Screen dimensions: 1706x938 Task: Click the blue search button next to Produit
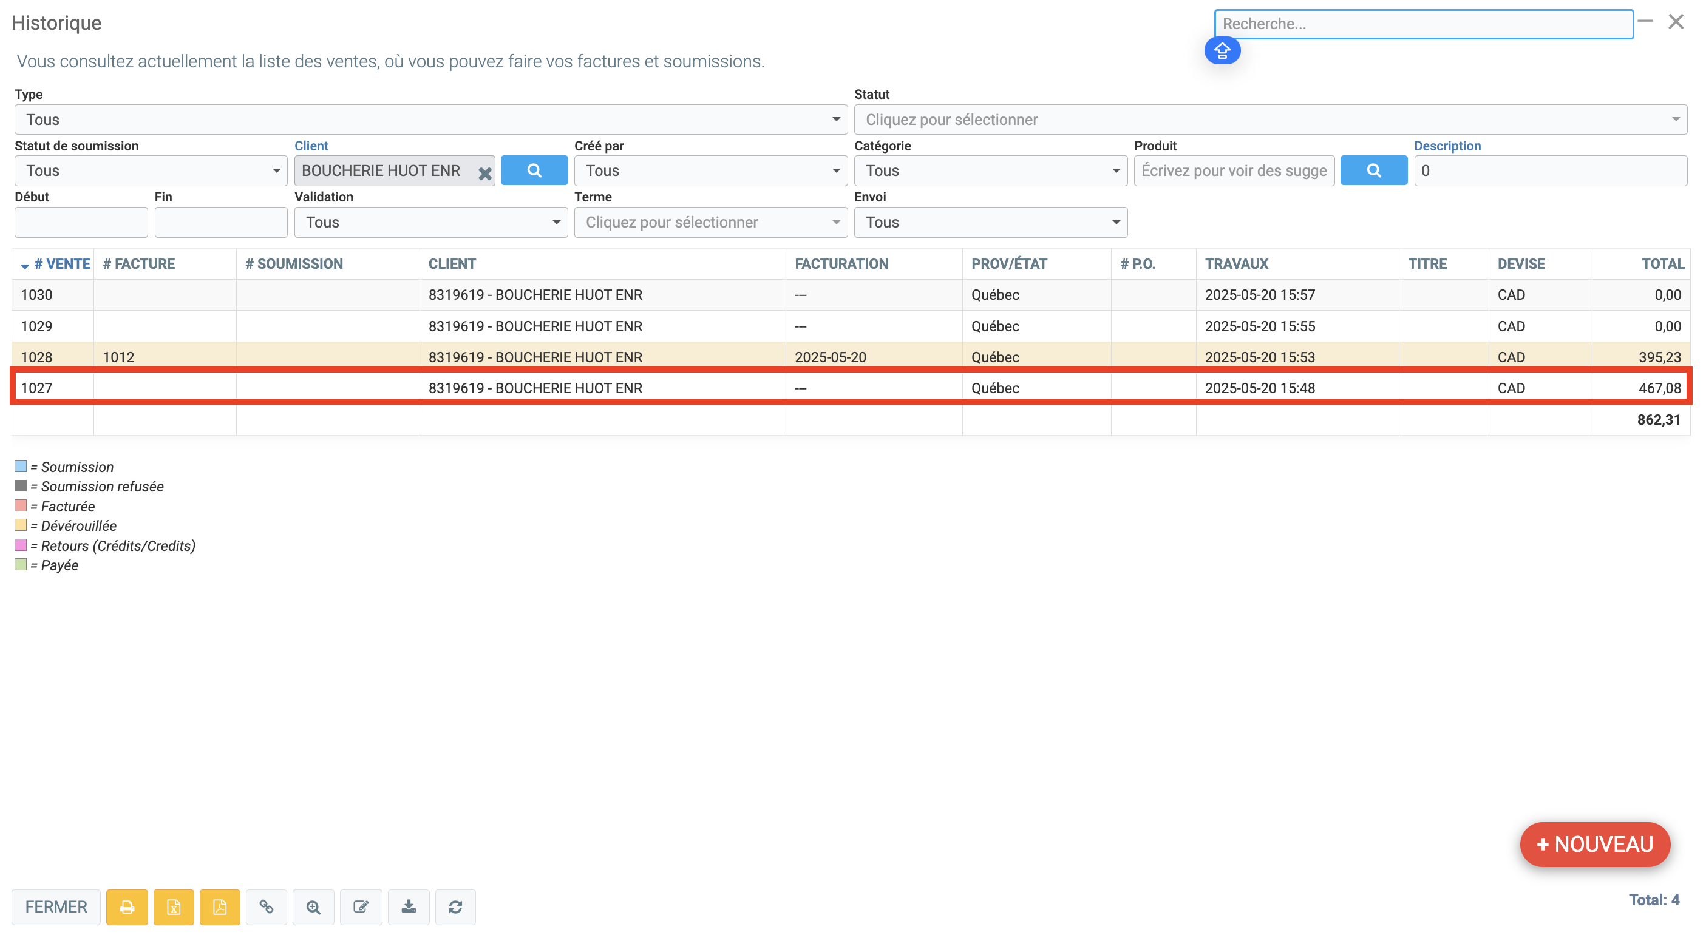(x=1373, y=170)
